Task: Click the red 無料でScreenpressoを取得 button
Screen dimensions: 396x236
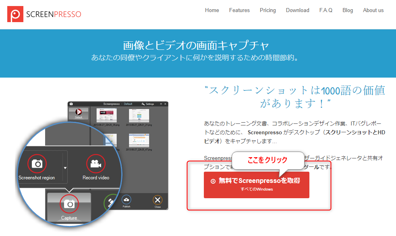Action: point(256,185)
